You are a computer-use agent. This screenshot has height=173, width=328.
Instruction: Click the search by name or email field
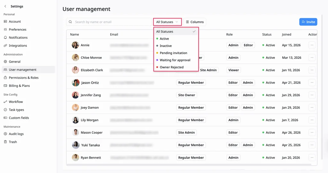(109, 22)
